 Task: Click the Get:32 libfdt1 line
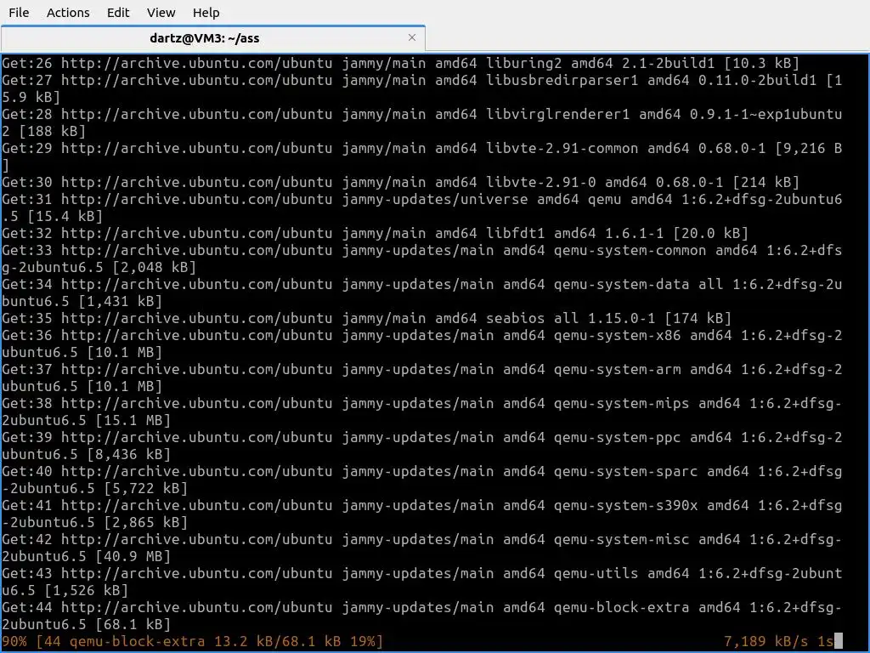pos(375,233)
